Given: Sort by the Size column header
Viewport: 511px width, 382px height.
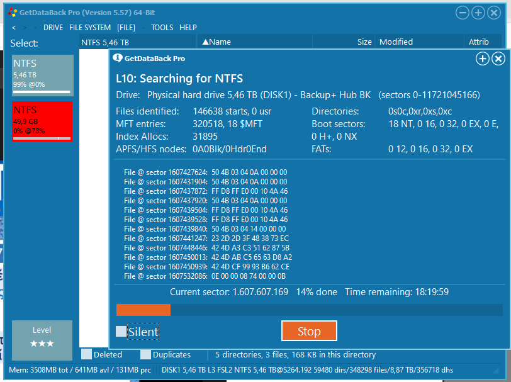Looking at the screenshot, I should 344,42.
